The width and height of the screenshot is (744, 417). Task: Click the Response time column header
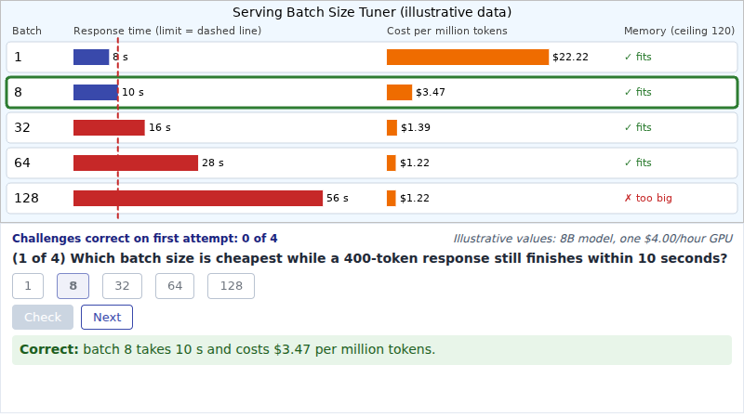click(x=167, y=31)
